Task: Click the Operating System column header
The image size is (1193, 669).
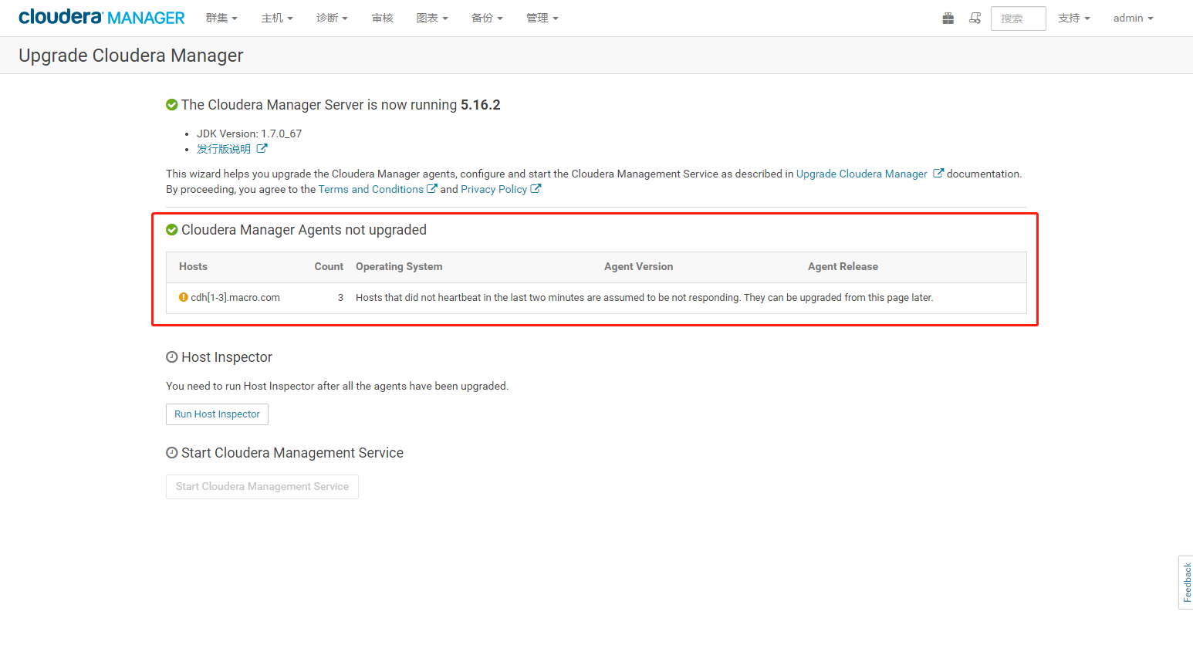Action: (399, 266)
